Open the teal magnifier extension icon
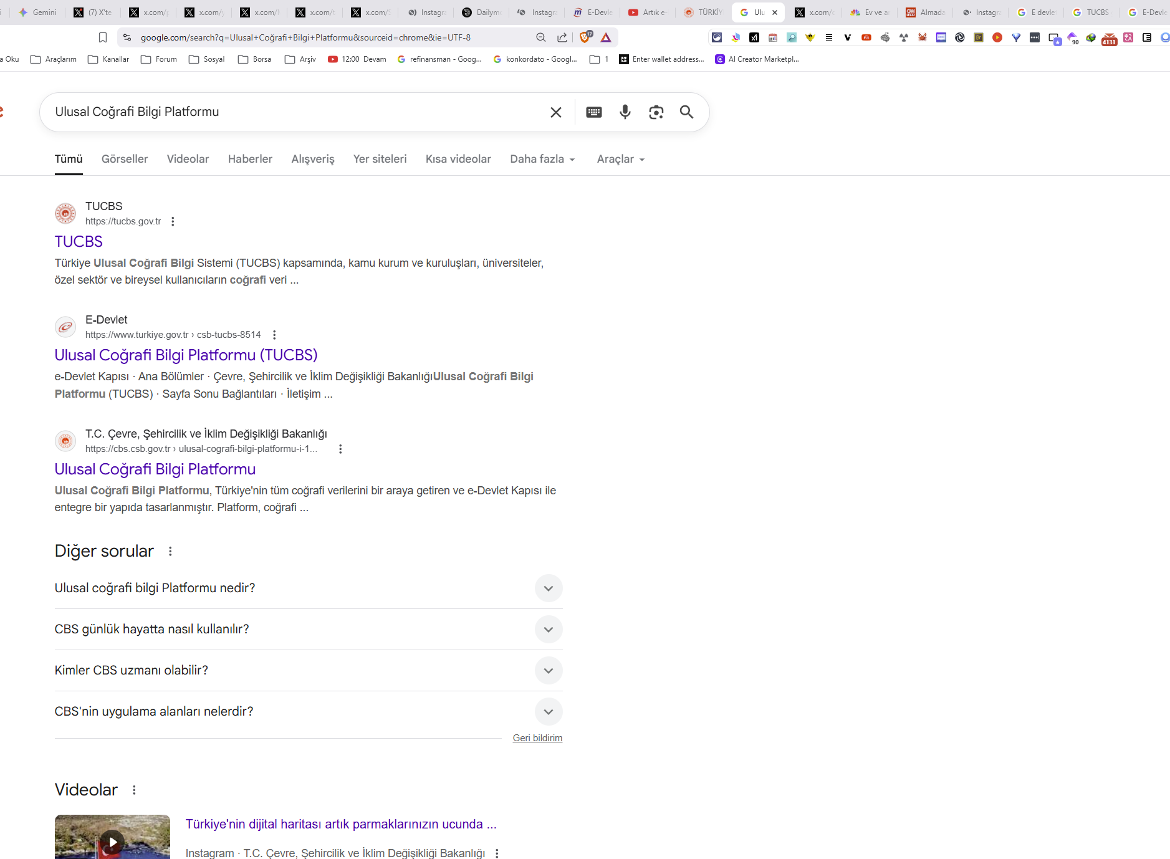This screenshot has width=1170, height=859. pyautogui.click(x=792, y=37)
